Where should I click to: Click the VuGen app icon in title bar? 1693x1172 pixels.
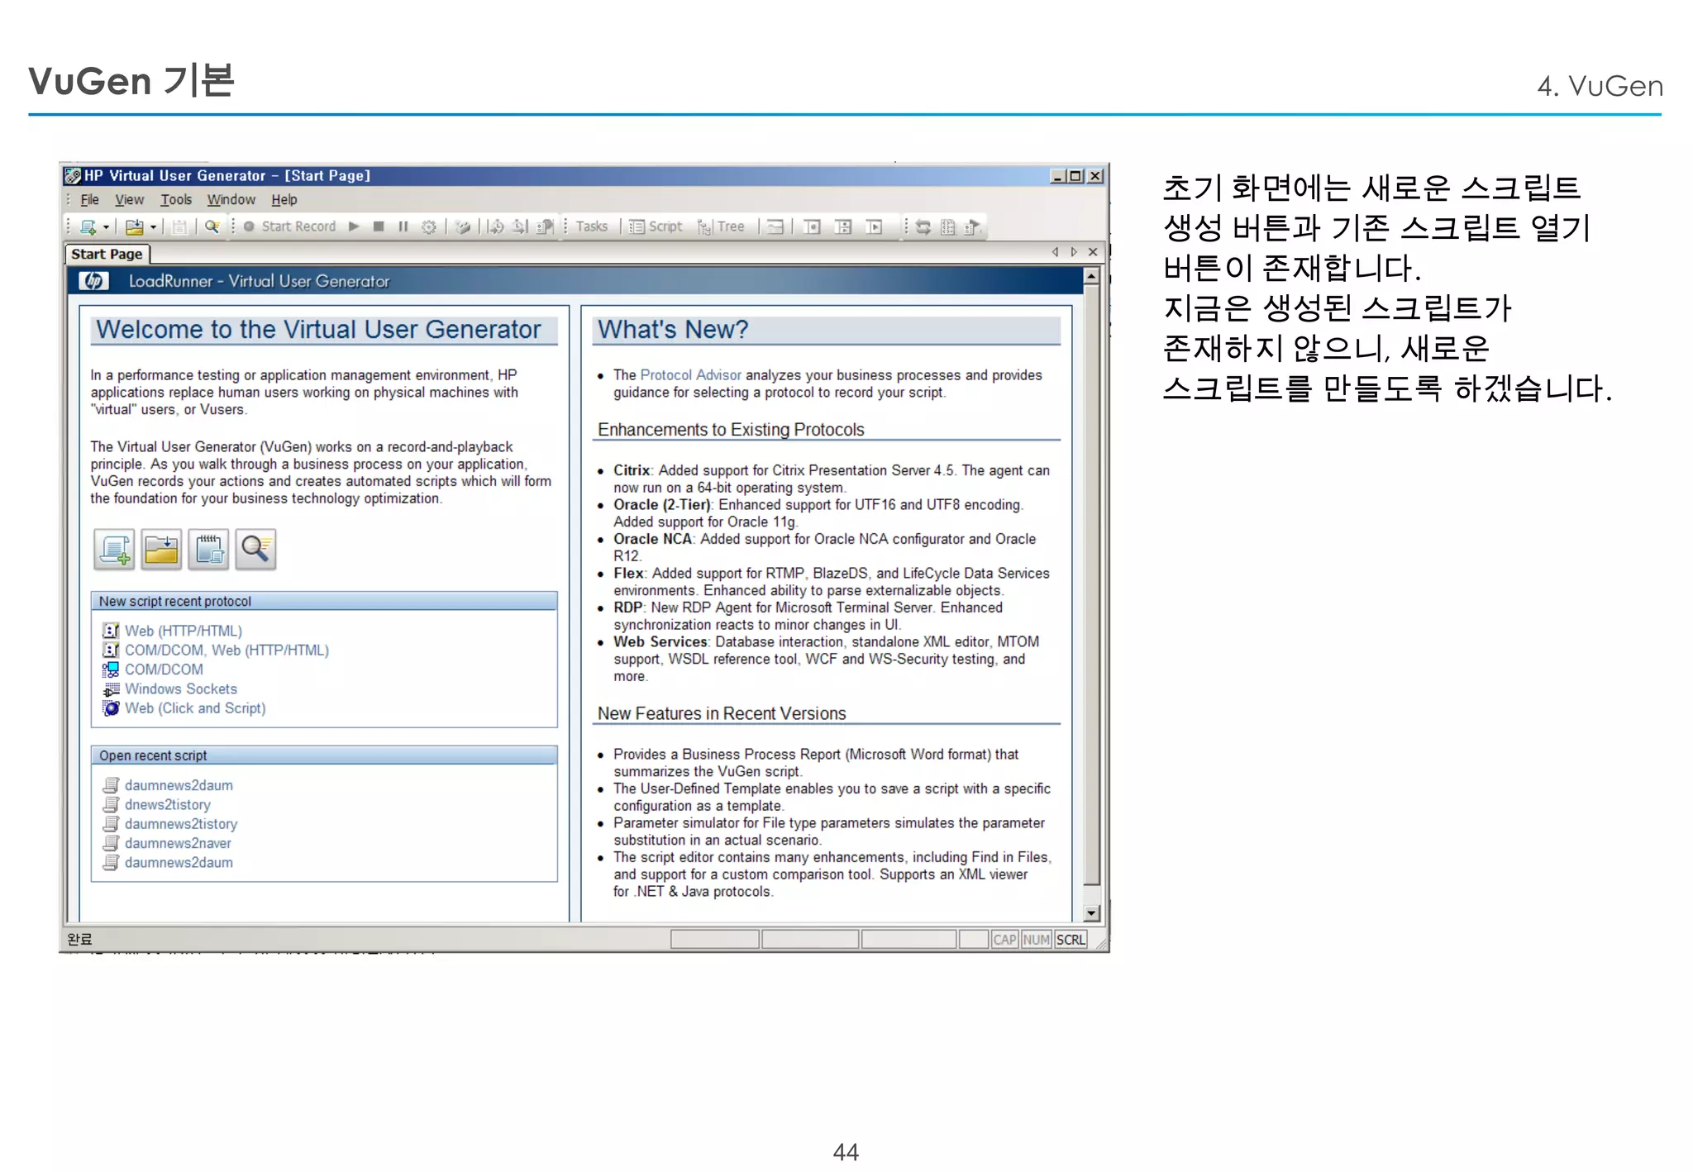click(x=73, y=176)
